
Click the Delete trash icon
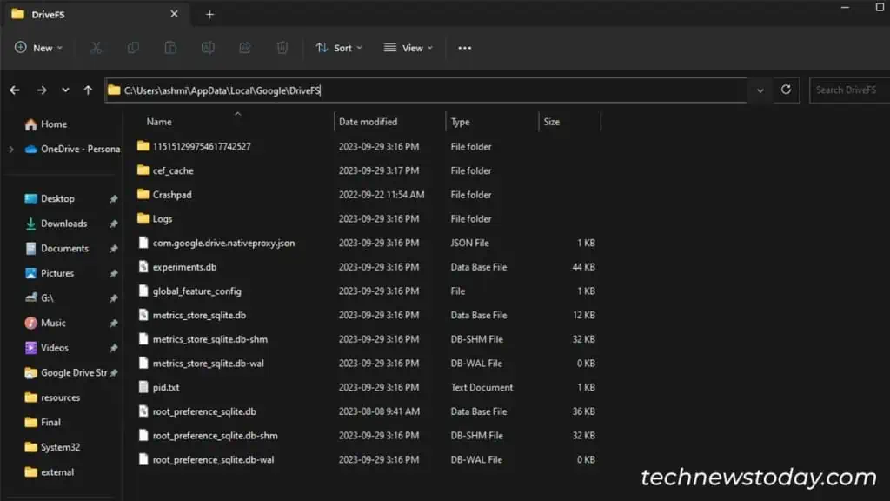click(282, 48)
